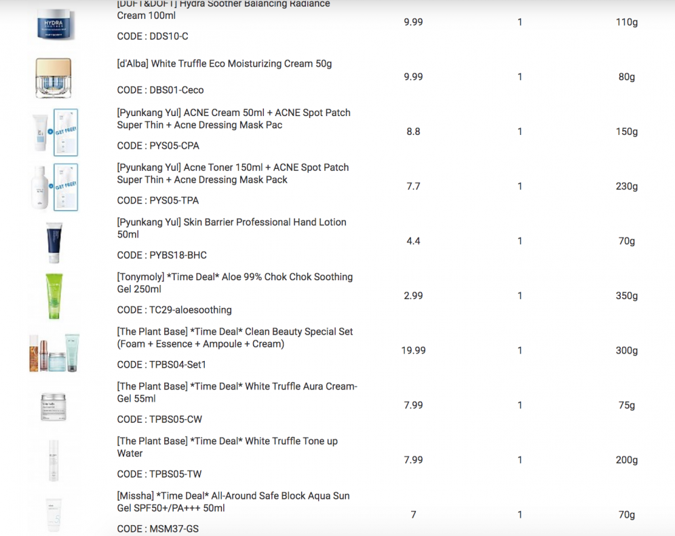Image resolution: width=675 pixels, height=536 pixels.
Task: Click quantity 1 in the Hand Lotion row
Action: 520,241
